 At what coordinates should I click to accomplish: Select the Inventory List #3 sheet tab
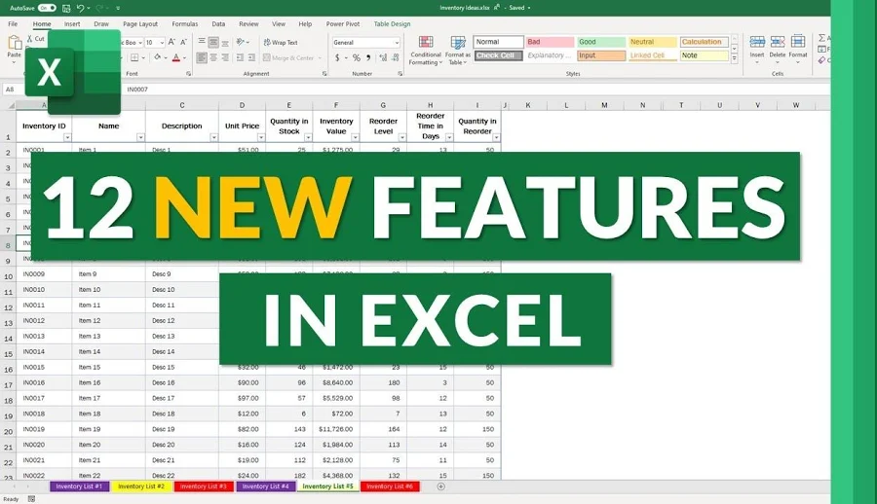tap(204, 486)
